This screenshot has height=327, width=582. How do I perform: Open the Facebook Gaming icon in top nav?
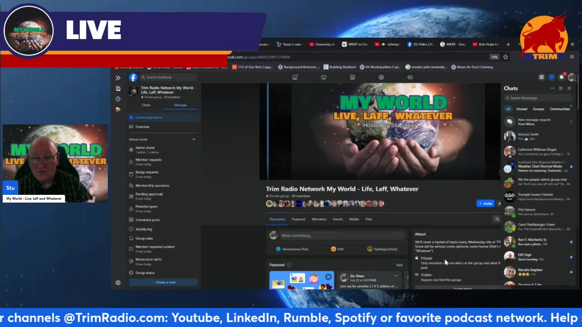410,77
